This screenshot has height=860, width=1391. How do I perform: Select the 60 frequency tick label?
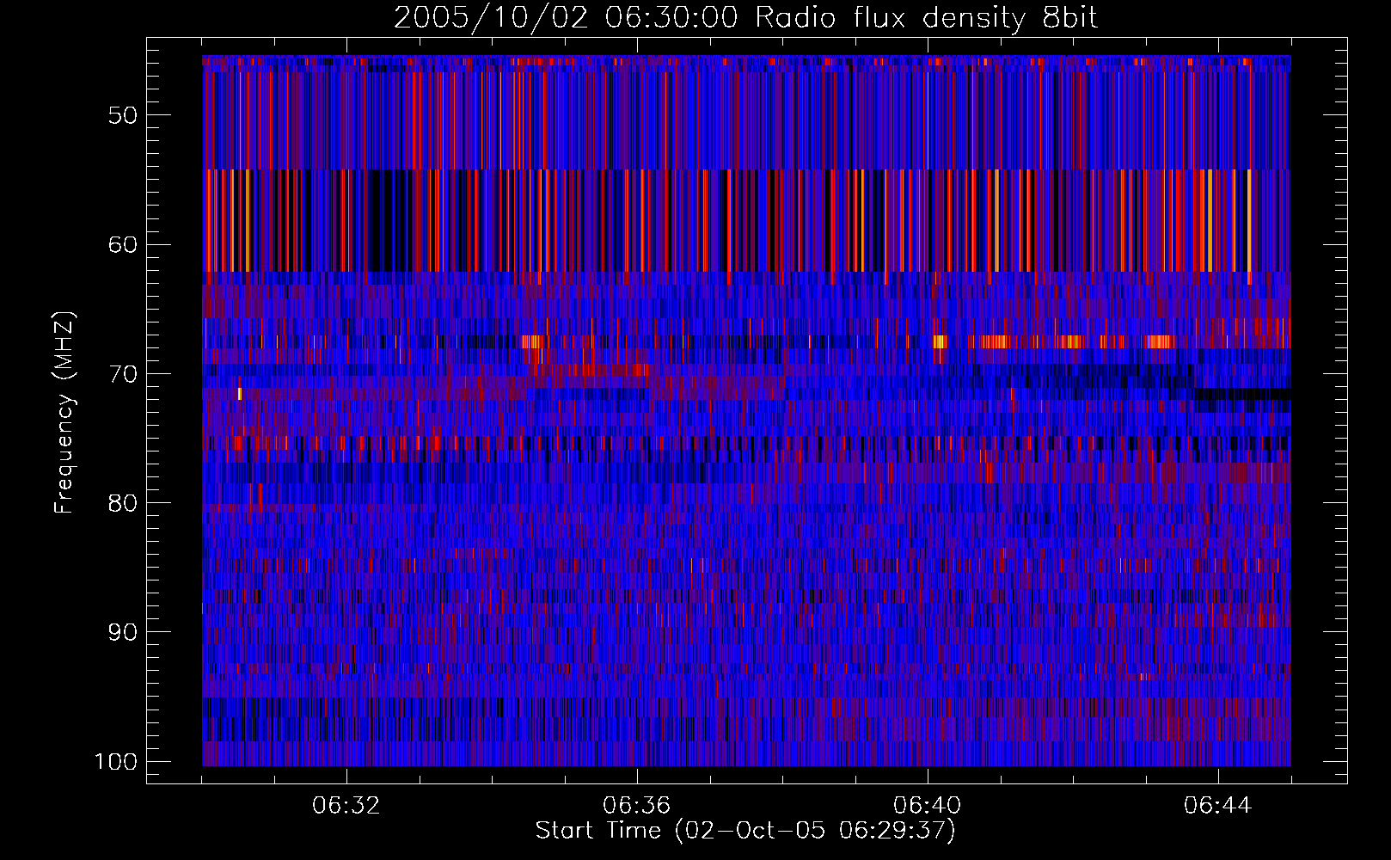click(x=123, y=244)
